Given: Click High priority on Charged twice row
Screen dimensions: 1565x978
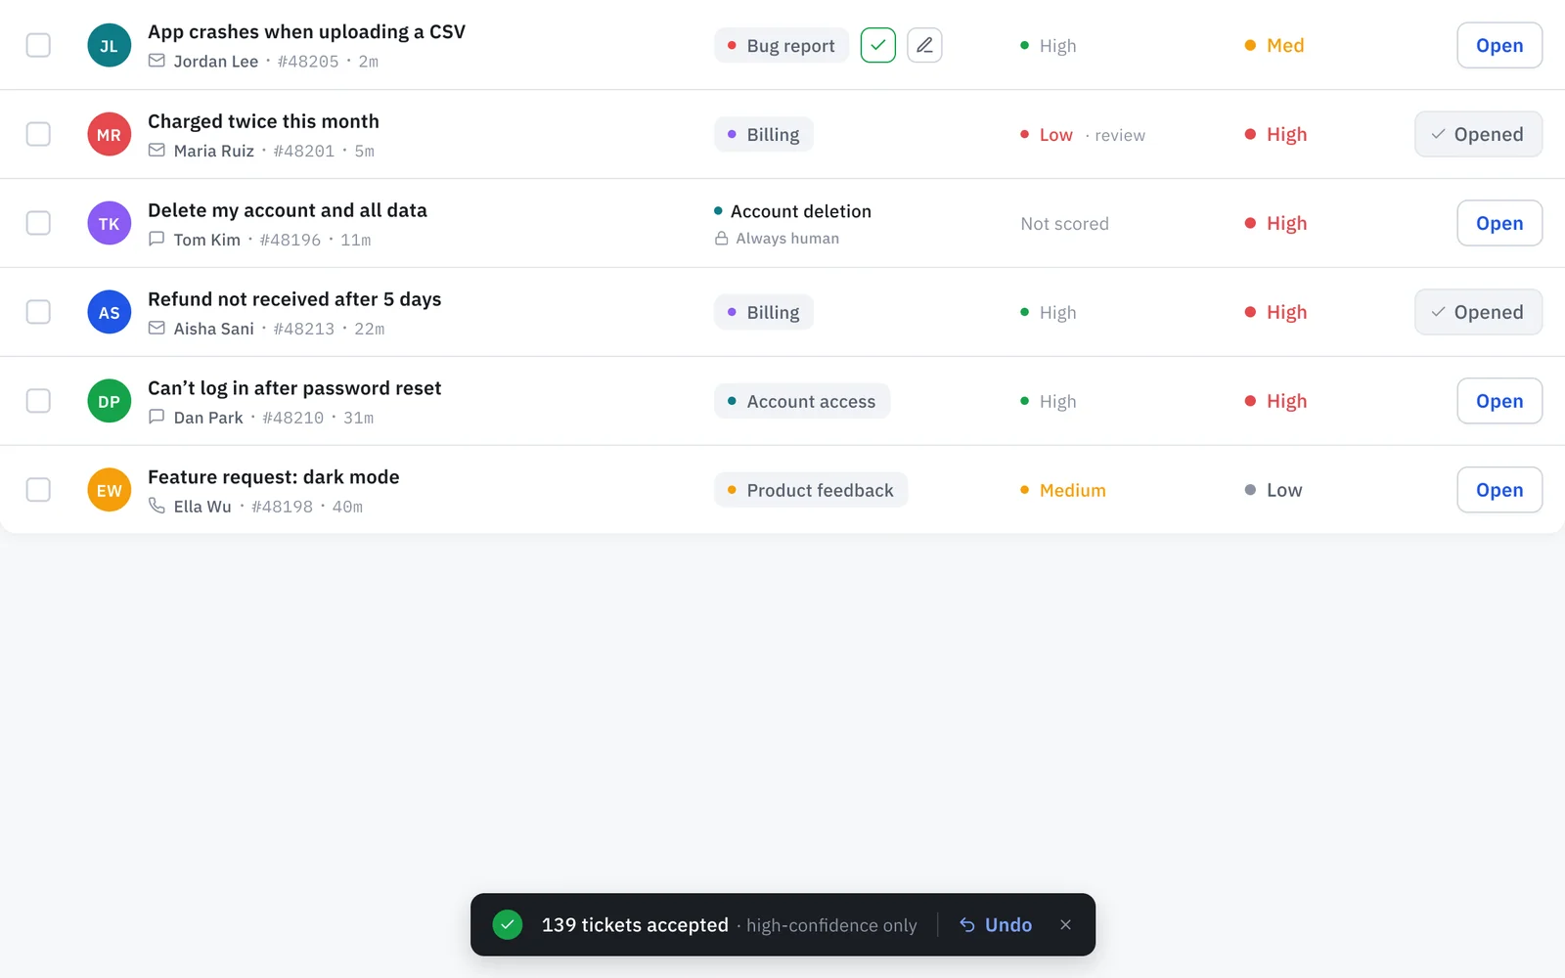Looking at the screenshot, I should click(x=1275, y=134).
